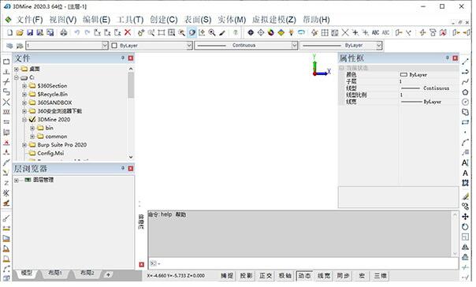Pin the 属性框 panel
The width and height of the screenshot is (476, 287).
point(447,58)
